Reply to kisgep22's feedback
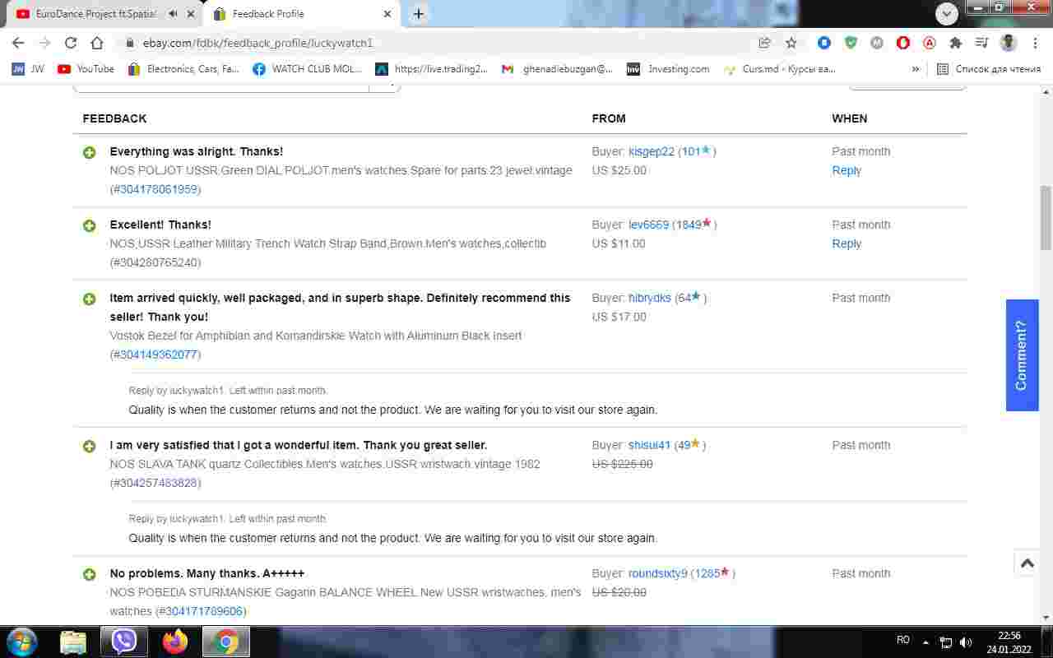This screenshot has height=658, width=1053. tap(847, 170)
